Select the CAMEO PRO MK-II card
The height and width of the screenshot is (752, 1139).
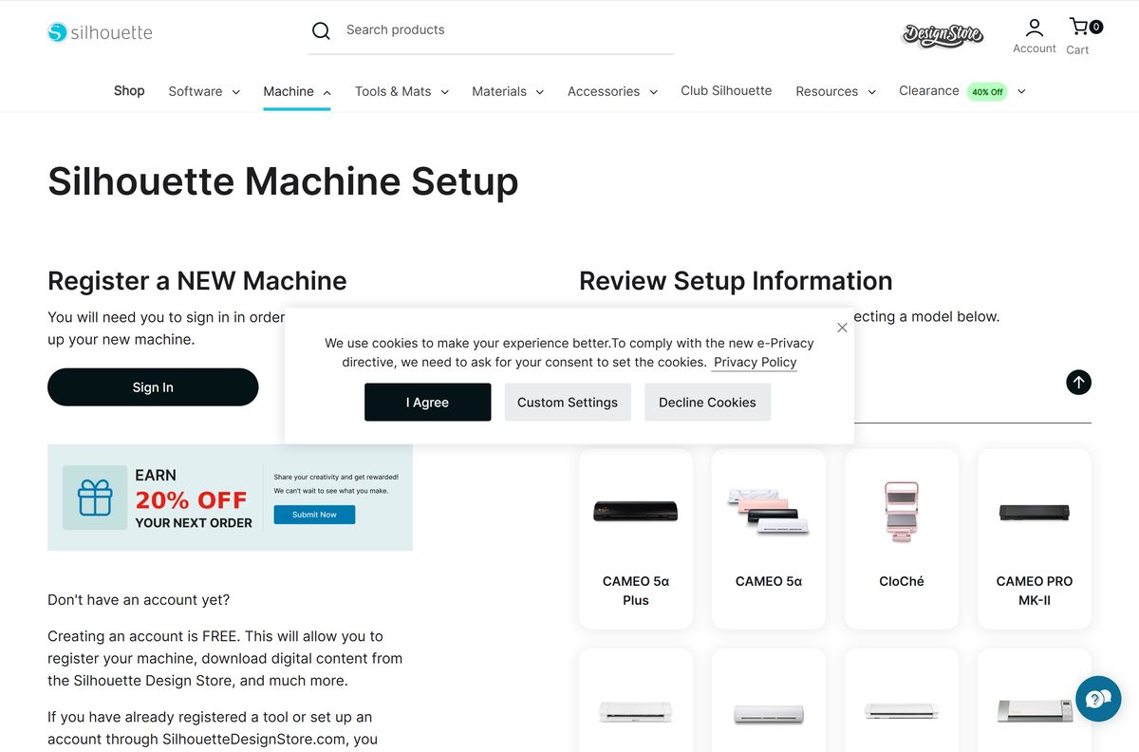coord(1035,538)
